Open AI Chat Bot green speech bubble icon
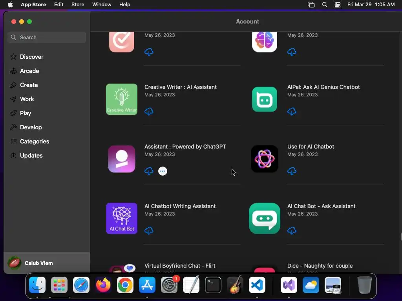This screenshot has height=301, width=402. click(x=265, y=218)
